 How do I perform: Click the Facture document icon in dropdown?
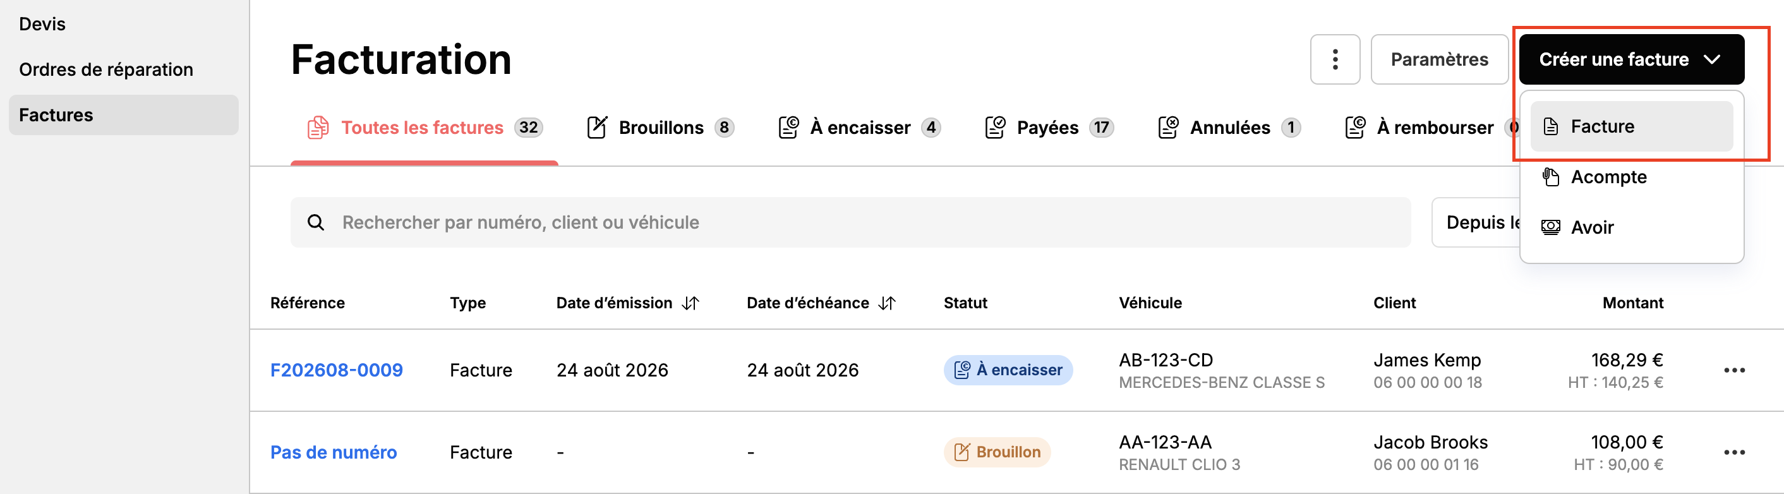1551,127
